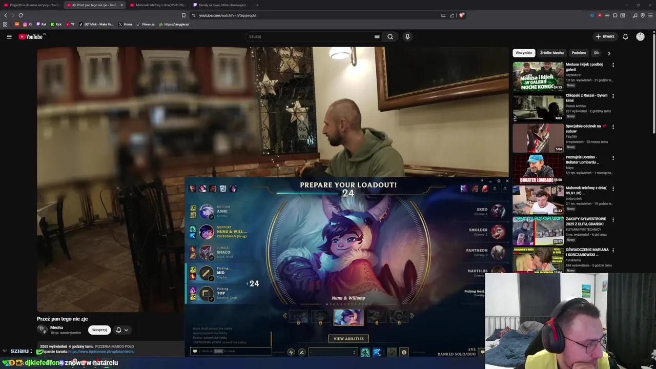This screenshot has width=656, height=369.
Task: Open the emote picker smiley icon
Action: (x=404, y=352)
